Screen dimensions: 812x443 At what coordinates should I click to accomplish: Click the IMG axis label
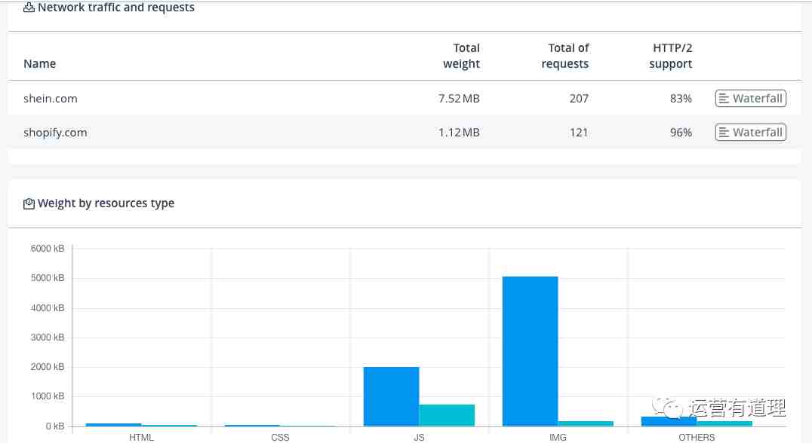coord(558,437)
